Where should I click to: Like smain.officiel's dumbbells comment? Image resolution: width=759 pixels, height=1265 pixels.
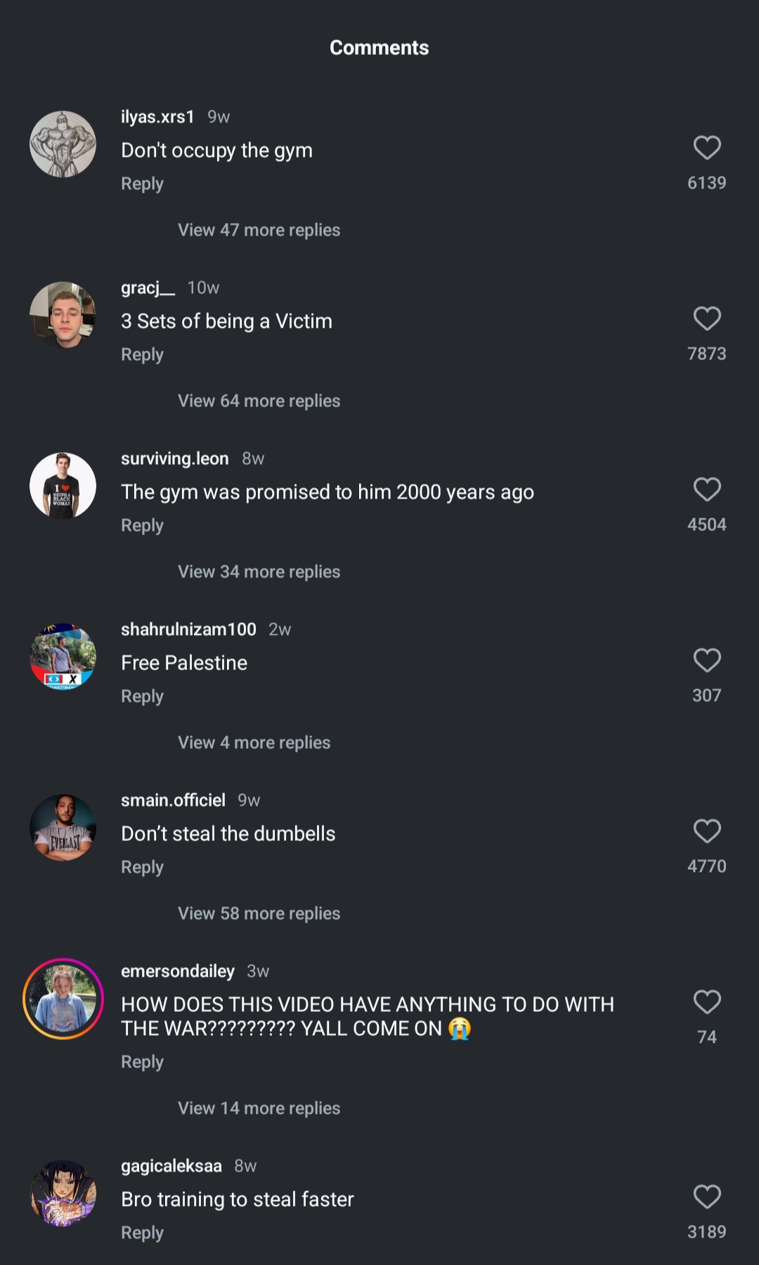point(707,831)
